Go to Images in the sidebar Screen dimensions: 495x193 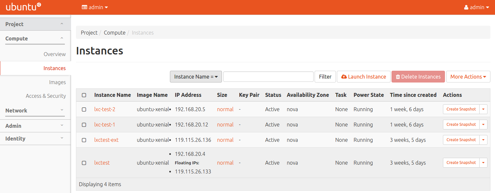tap(57, 82)
